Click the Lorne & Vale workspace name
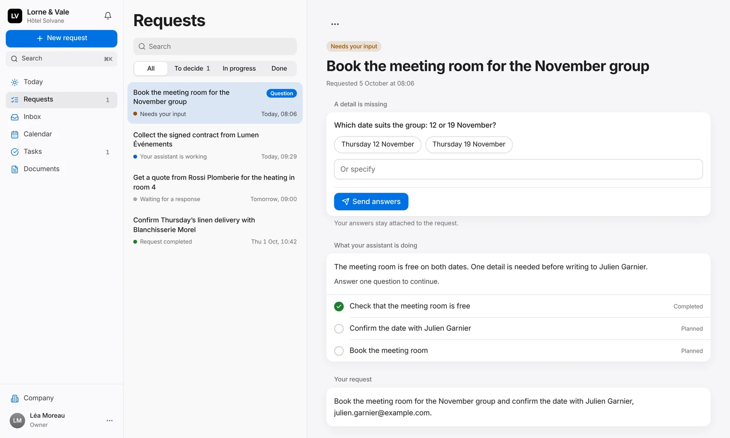This screenshot has width=730, height=438. (x=48, y=12)
